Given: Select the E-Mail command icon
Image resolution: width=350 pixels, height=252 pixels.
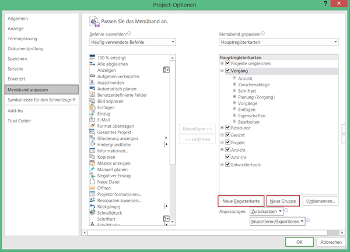Looking at the screenshot, I should (x=92, y=120).
